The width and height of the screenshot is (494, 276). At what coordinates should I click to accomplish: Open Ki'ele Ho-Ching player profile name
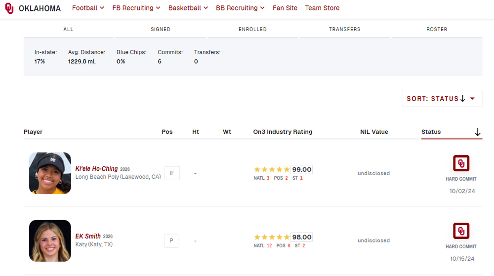click(96, 169)
